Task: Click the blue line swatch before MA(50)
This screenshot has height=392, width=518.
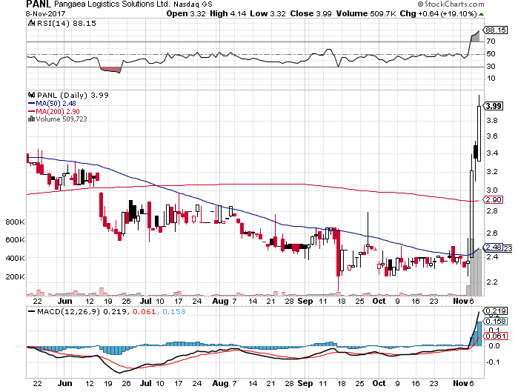Action: pyautogui.click(x=31, y=103)
